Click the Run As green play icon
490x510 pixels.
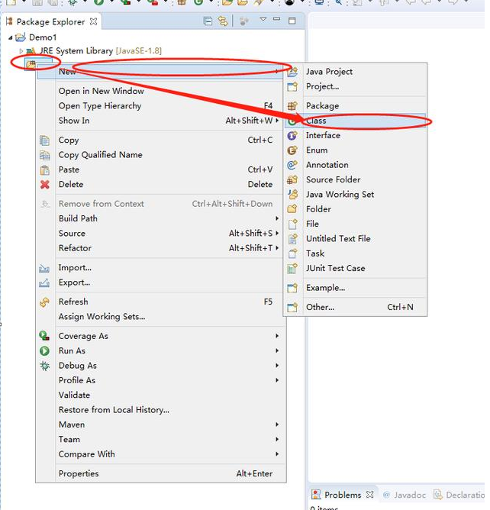[44, 351]
